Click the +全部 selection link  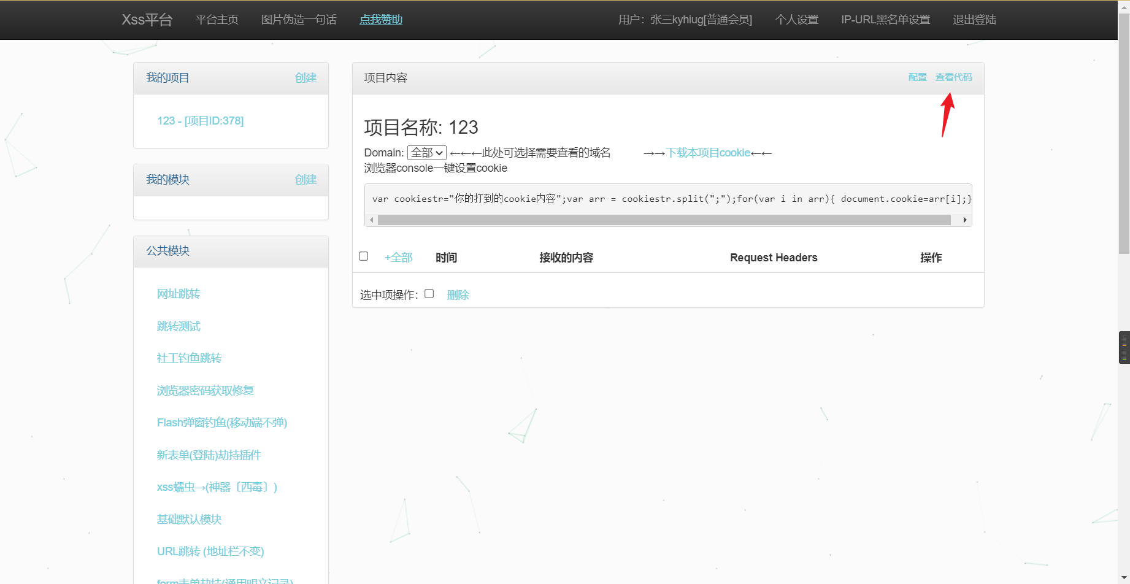click(399, 257)
